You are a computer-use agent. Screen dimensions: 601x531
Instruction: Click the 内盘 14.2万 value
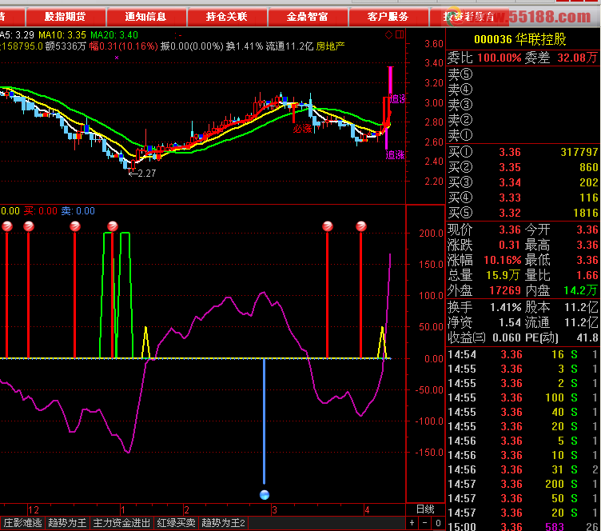point(581,290)
